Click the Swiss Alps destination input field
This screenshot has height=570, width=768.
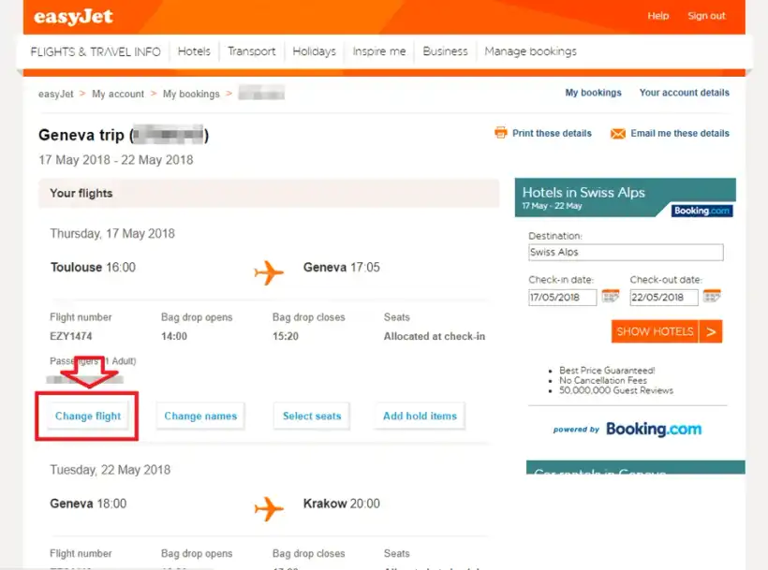coord(624,252)
